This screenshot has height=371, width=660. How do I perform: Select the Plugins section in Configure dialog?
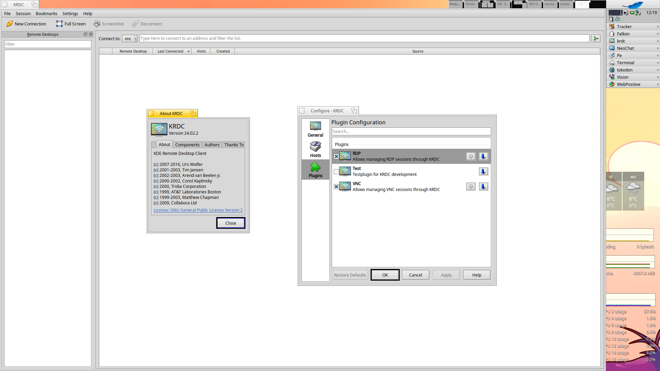[x=315, y=170]
